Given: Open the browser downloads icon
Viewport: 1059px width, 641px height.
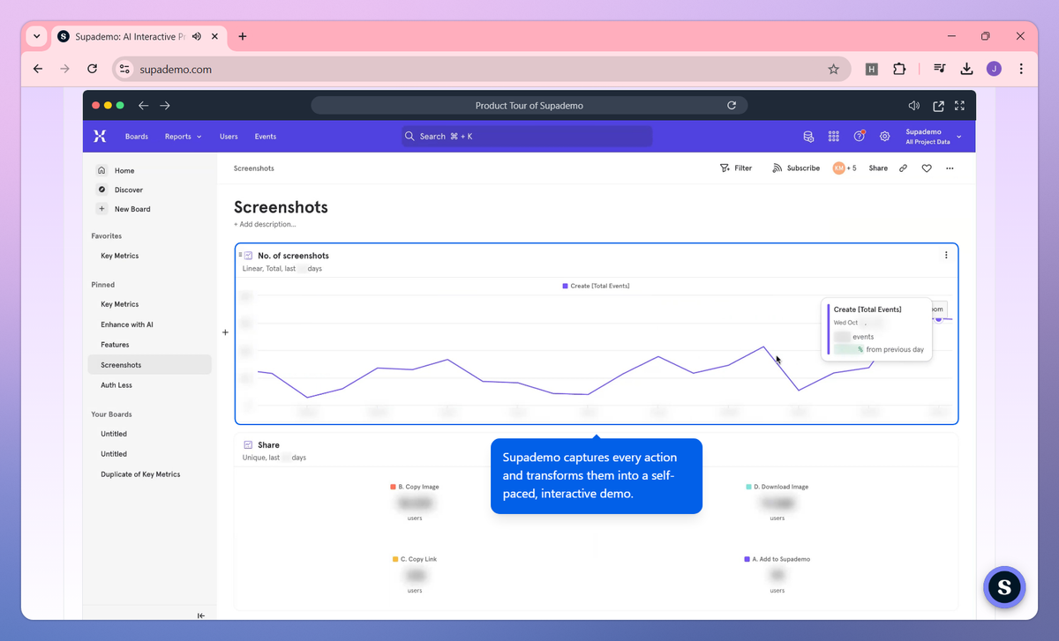Looking at the screenshot, I should [967, 69].
